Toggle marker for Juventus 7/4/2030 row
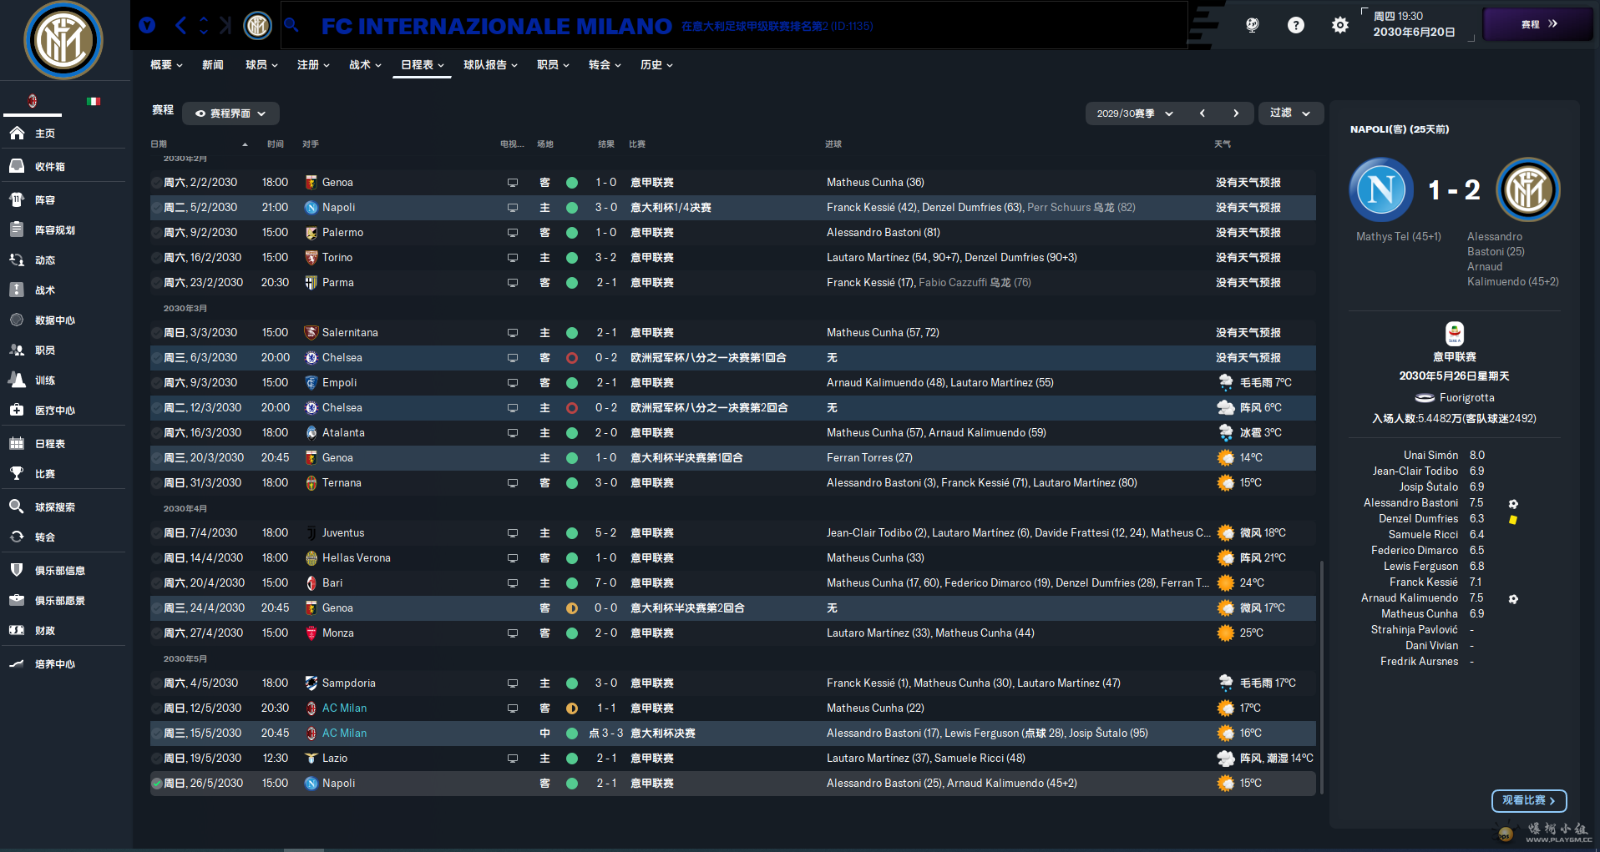Image resolution: width=1600 pixels, height=852 pixels. click(x=156, y=533)
